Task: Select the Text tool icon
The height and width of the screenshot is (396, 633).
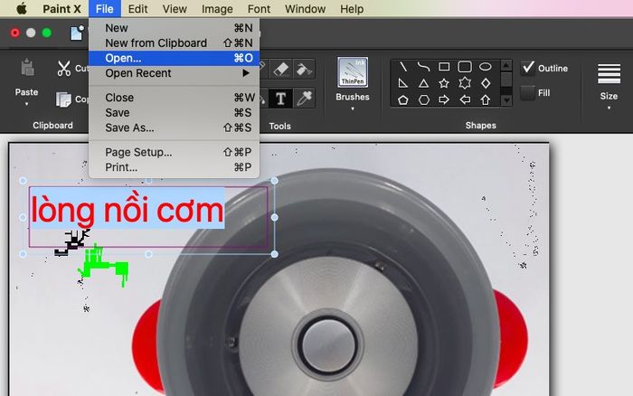Action: 280,98
